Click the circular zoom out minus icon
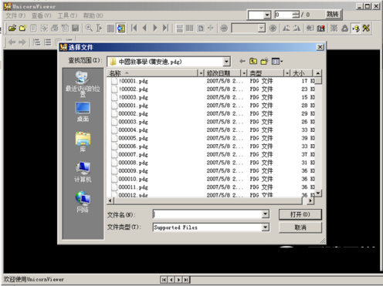The width and height of the screenshot is (383, 286). click(224, 28)
